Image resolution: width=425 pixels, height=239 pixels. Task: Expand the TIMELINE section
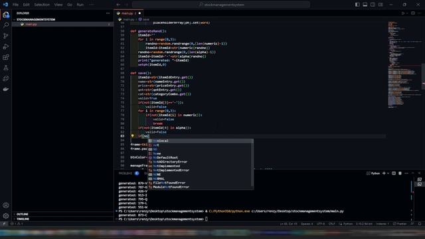coord(62,218)
